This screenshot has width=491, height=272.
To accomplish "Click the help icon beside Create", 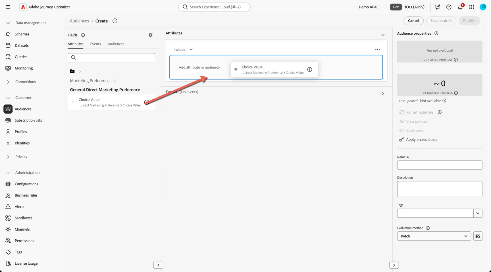I will [115, 21].
